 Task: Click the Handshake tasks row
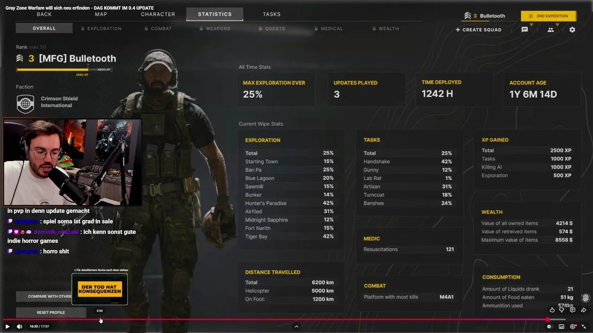408,161
